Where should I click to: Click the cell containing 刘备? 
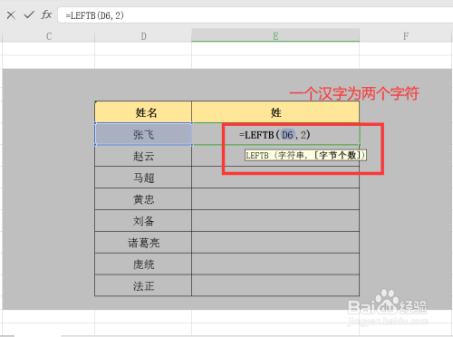(x=143, y=221)
